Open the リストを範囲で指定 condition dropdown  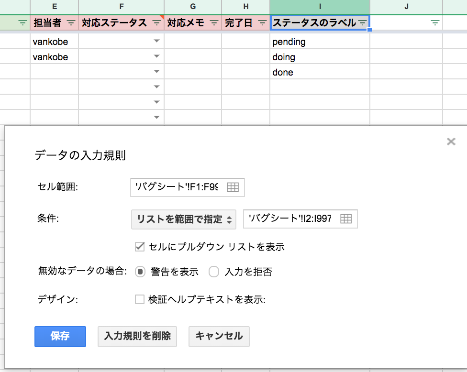tap(184, 219)
